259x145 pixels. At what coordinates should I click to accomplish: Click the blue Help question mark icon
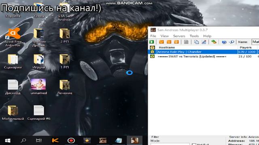pyautogui.click(x=224, y=42)
